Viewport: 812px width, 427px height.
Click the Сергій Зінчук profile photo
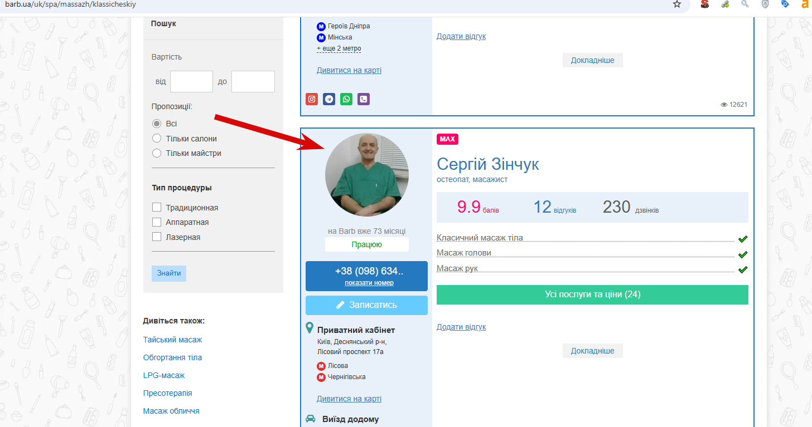point(367,175)
